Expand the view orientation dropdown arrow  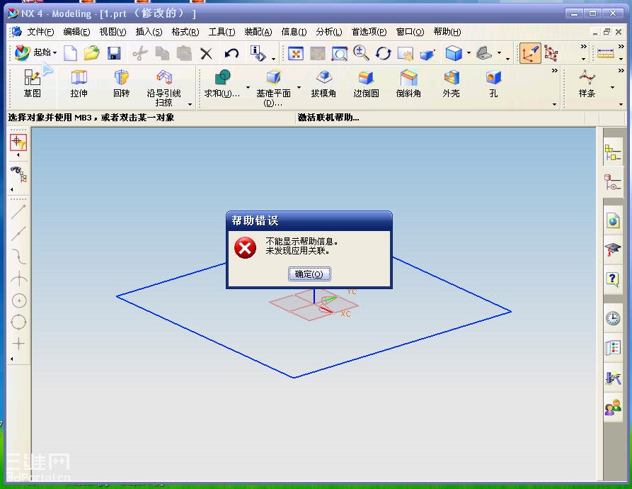pos(499,53)
